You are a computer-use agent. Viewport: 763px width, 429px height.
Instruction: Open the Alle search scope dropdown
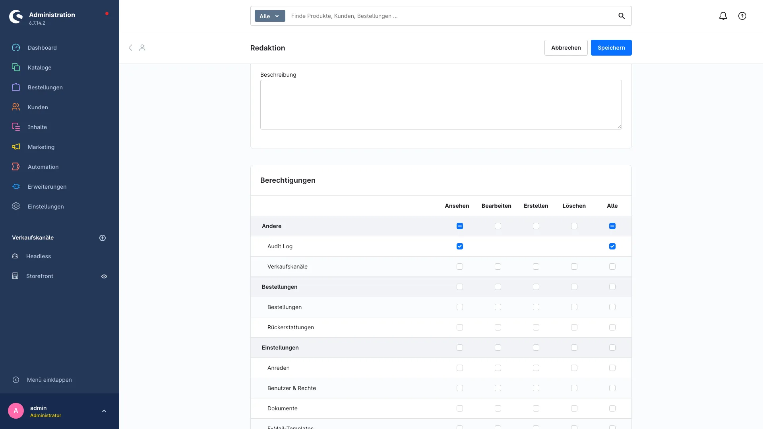click(270, 16)
